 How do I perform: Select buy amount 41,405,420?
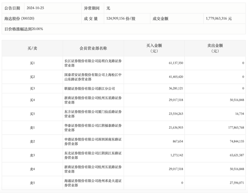pos(176,77)
